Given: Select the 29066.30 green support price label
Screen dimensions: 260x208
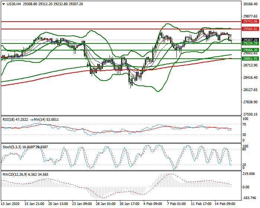Looking at the screenshot, I should [x=250, y=50].
